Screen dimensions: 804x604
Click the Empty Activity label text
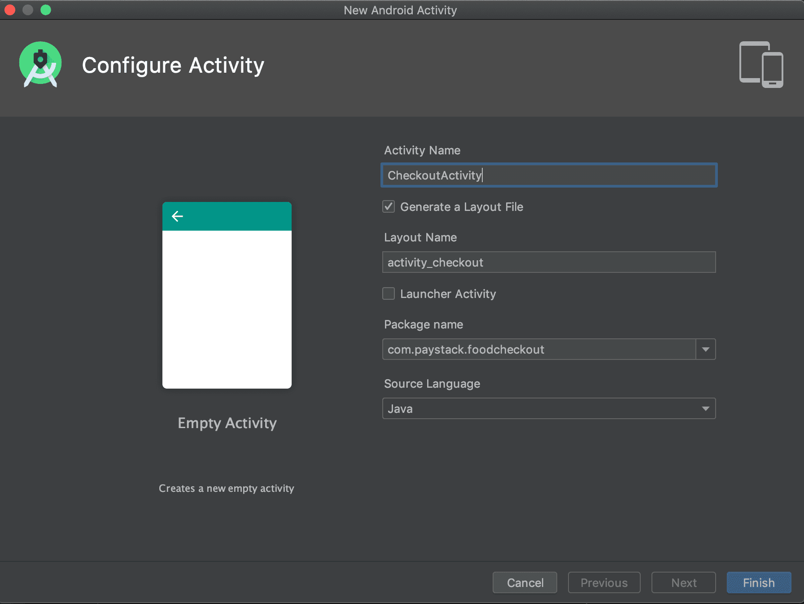(x=227, y=423)
